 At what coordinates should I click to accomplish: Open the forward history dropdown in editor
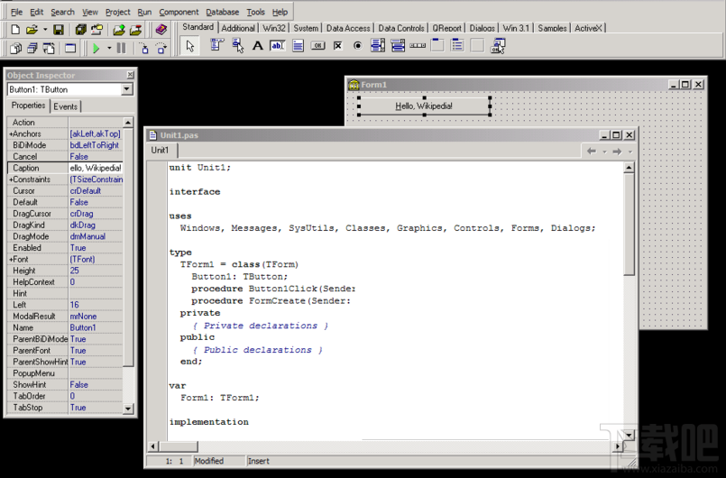(630, 152)
